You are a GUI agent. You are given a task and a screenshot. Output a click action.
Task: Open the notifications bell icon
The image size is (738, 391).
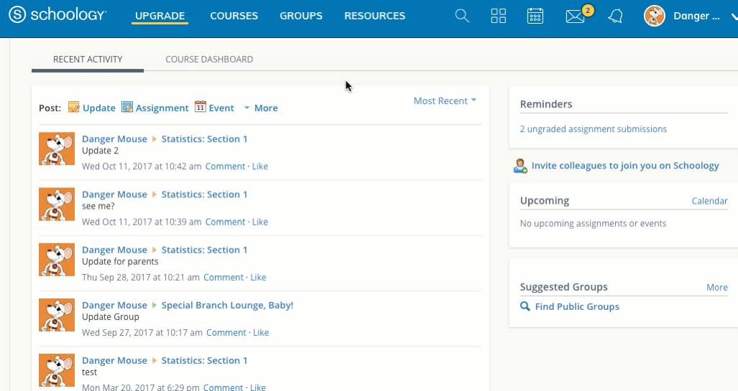pyautogui.click(x=615, y=16)
